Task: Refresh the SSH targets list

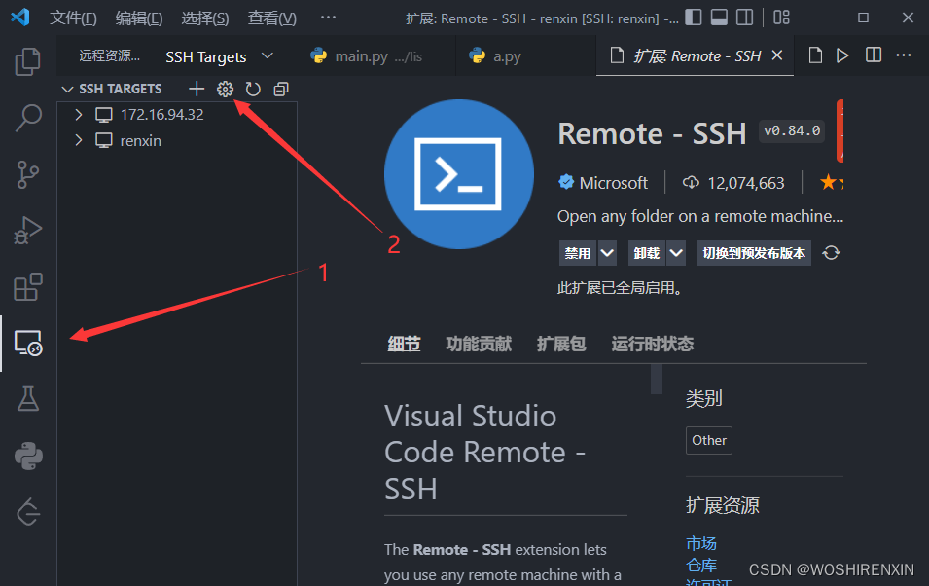Action: [253, 89]
